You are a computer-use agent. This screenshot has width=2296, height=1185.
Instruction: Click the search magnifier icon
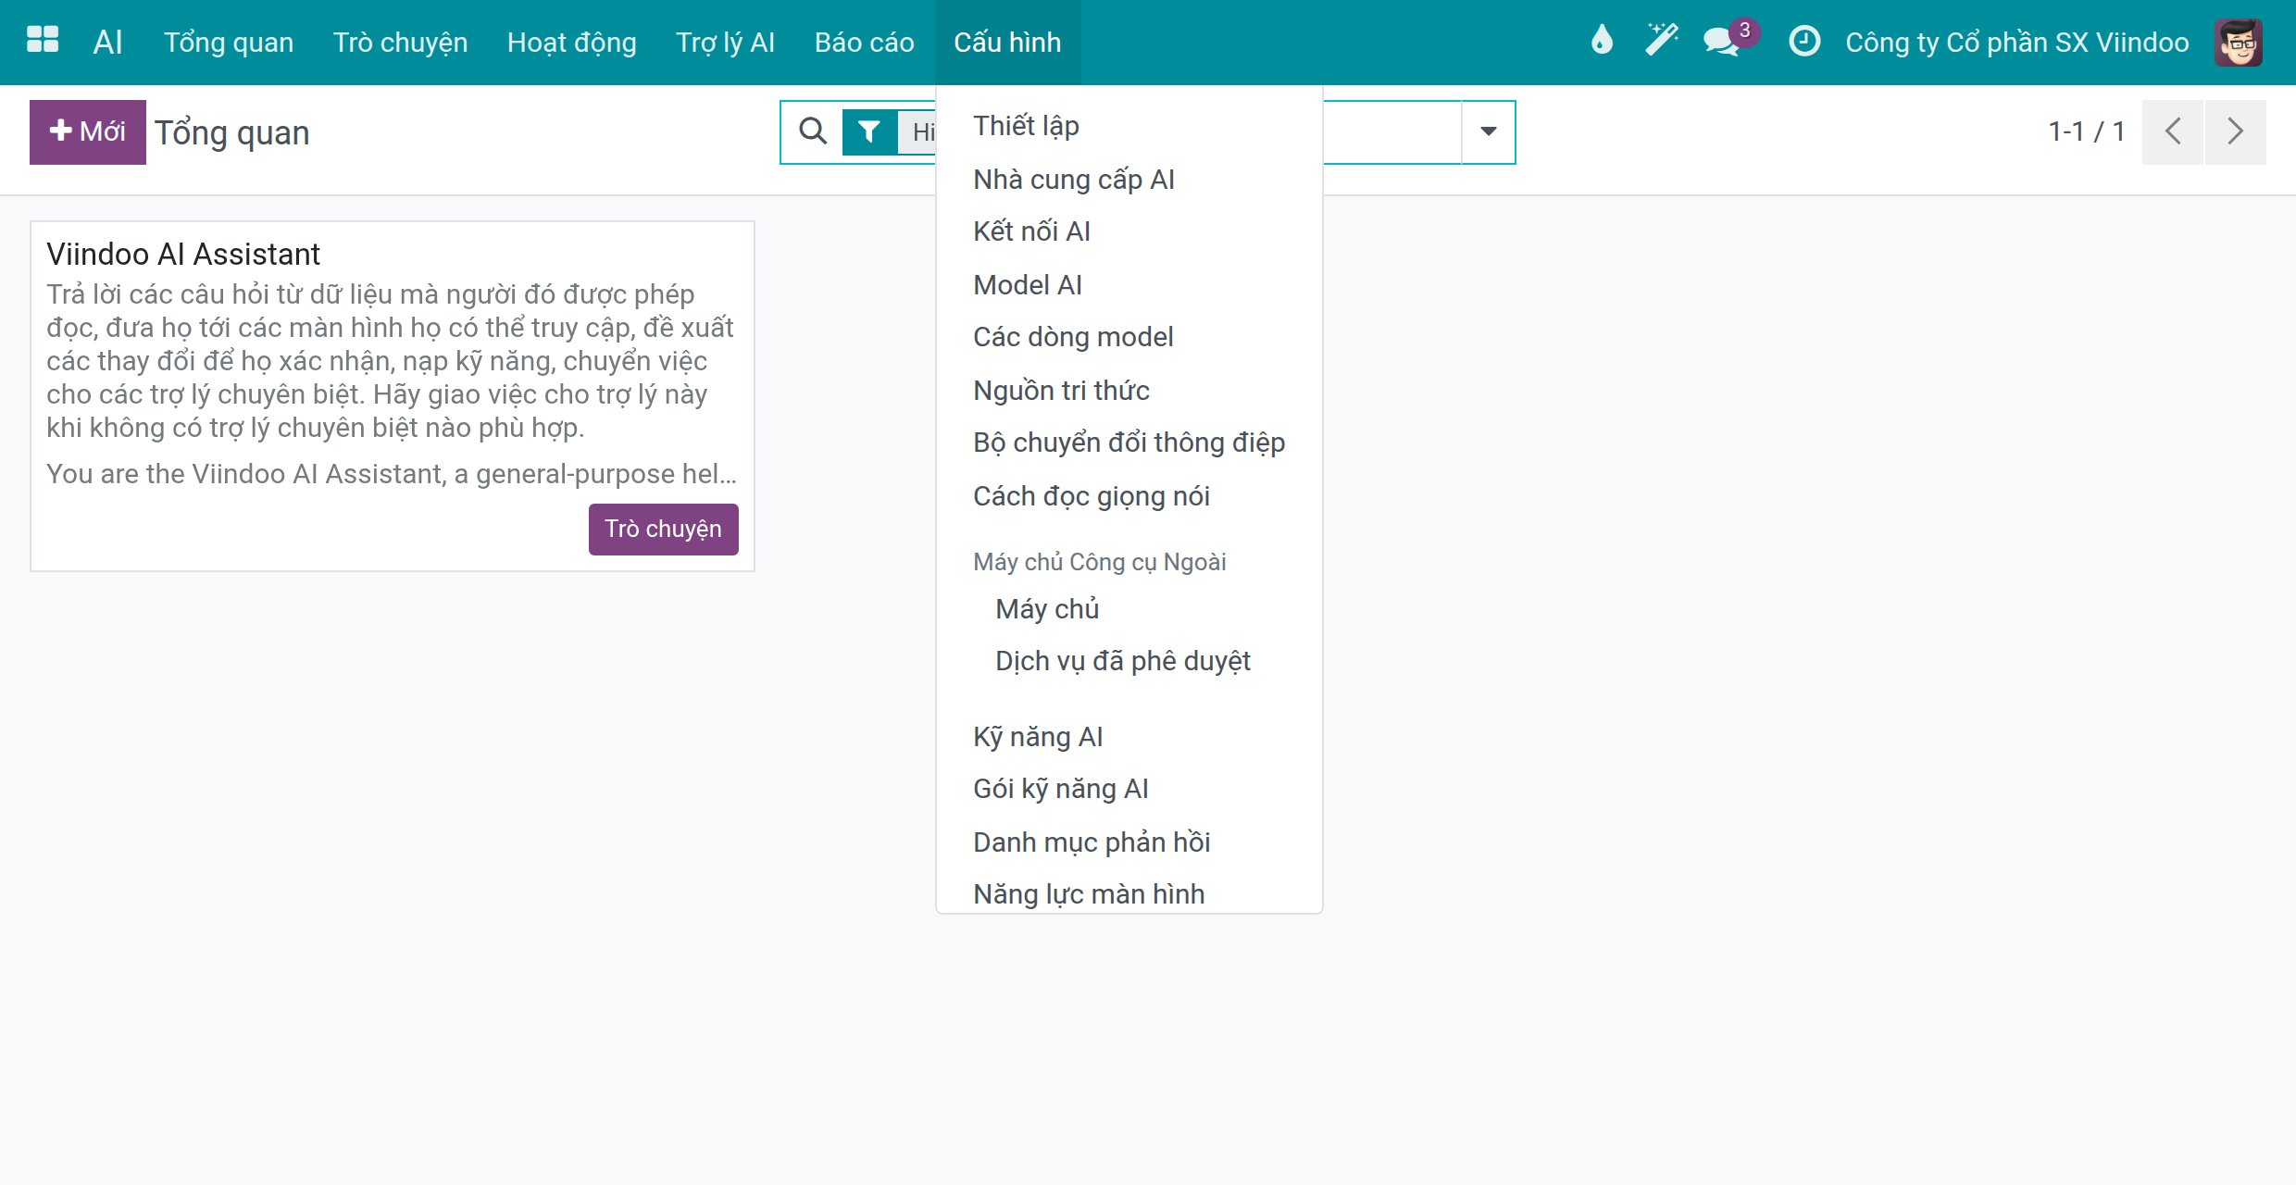tap(813, 131)
